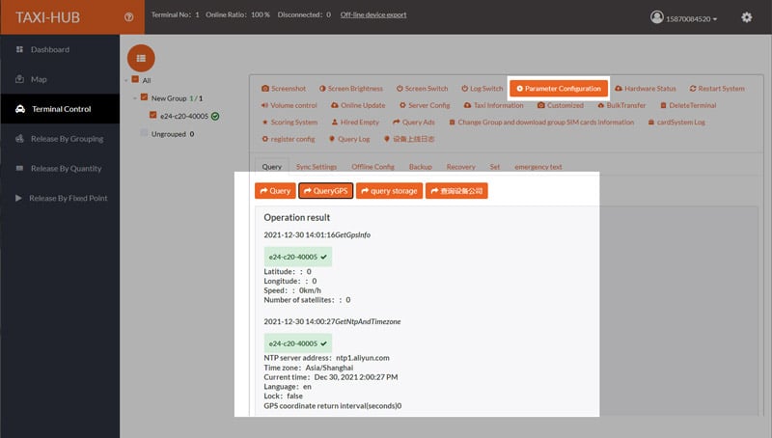The image size is (772, 438).
Task: Open Query Ads option
Action: [414, 123]
